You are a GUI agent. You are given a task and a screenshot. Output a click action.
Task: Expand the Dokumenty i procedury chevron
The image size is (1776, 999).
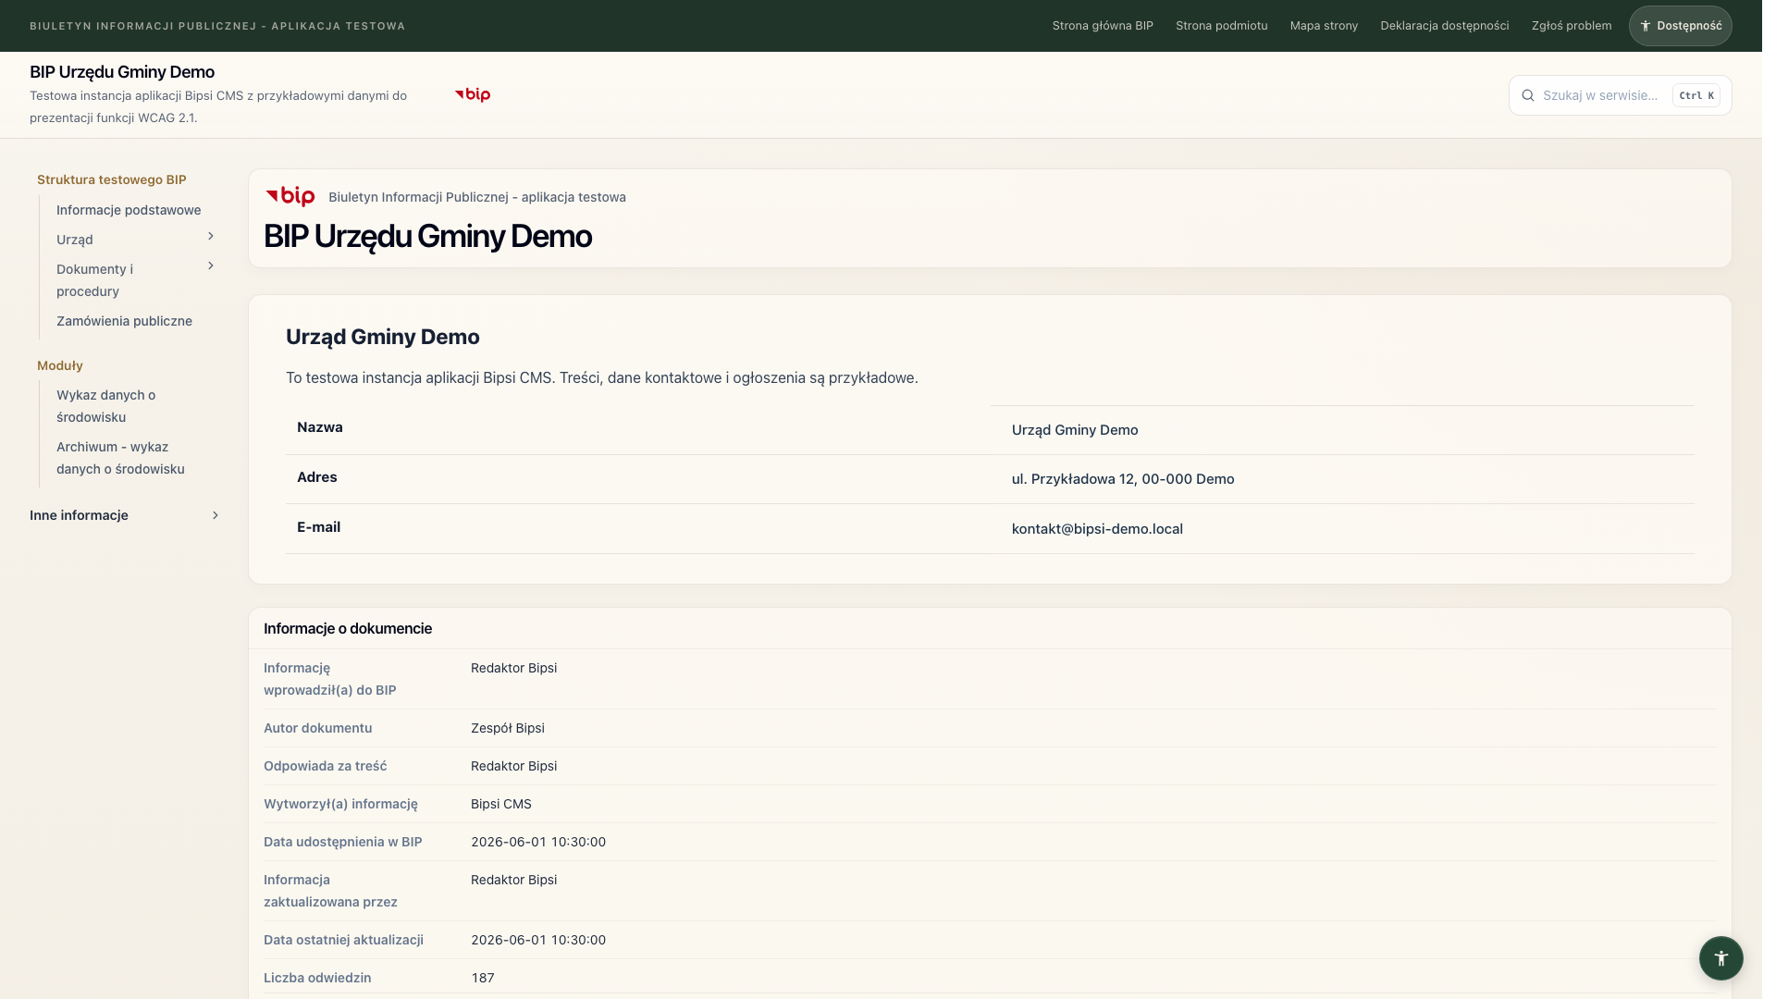211,266
